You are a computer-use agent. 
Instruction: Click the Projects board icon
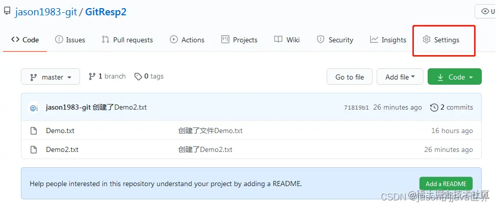tap(225, 40)
